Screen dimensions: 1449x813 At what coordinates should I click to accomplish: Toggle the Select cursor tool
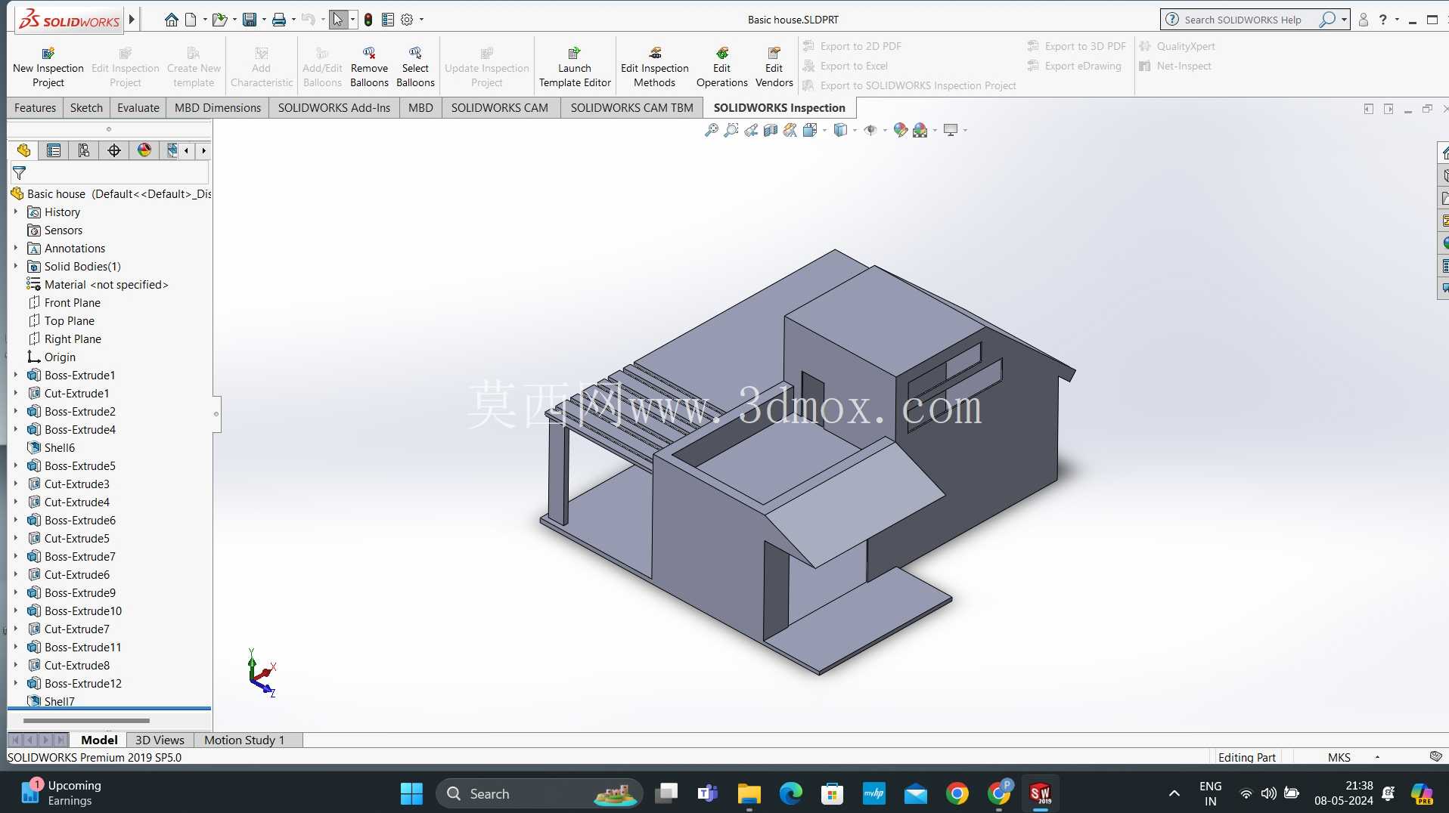[x=338, y=20]
